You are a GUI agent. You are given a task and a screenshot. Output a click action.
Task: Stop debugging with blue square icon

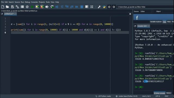[82, 7]
